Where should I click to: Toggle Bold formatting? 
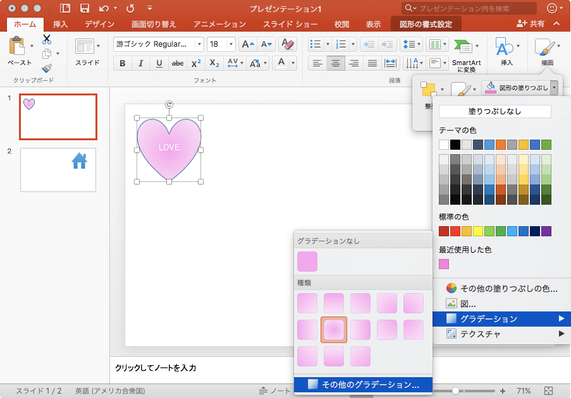click(x=123, y=63)
